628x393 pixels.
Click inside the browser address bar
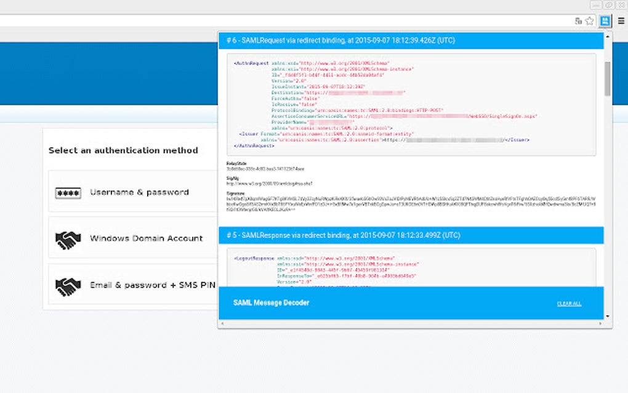277,20
